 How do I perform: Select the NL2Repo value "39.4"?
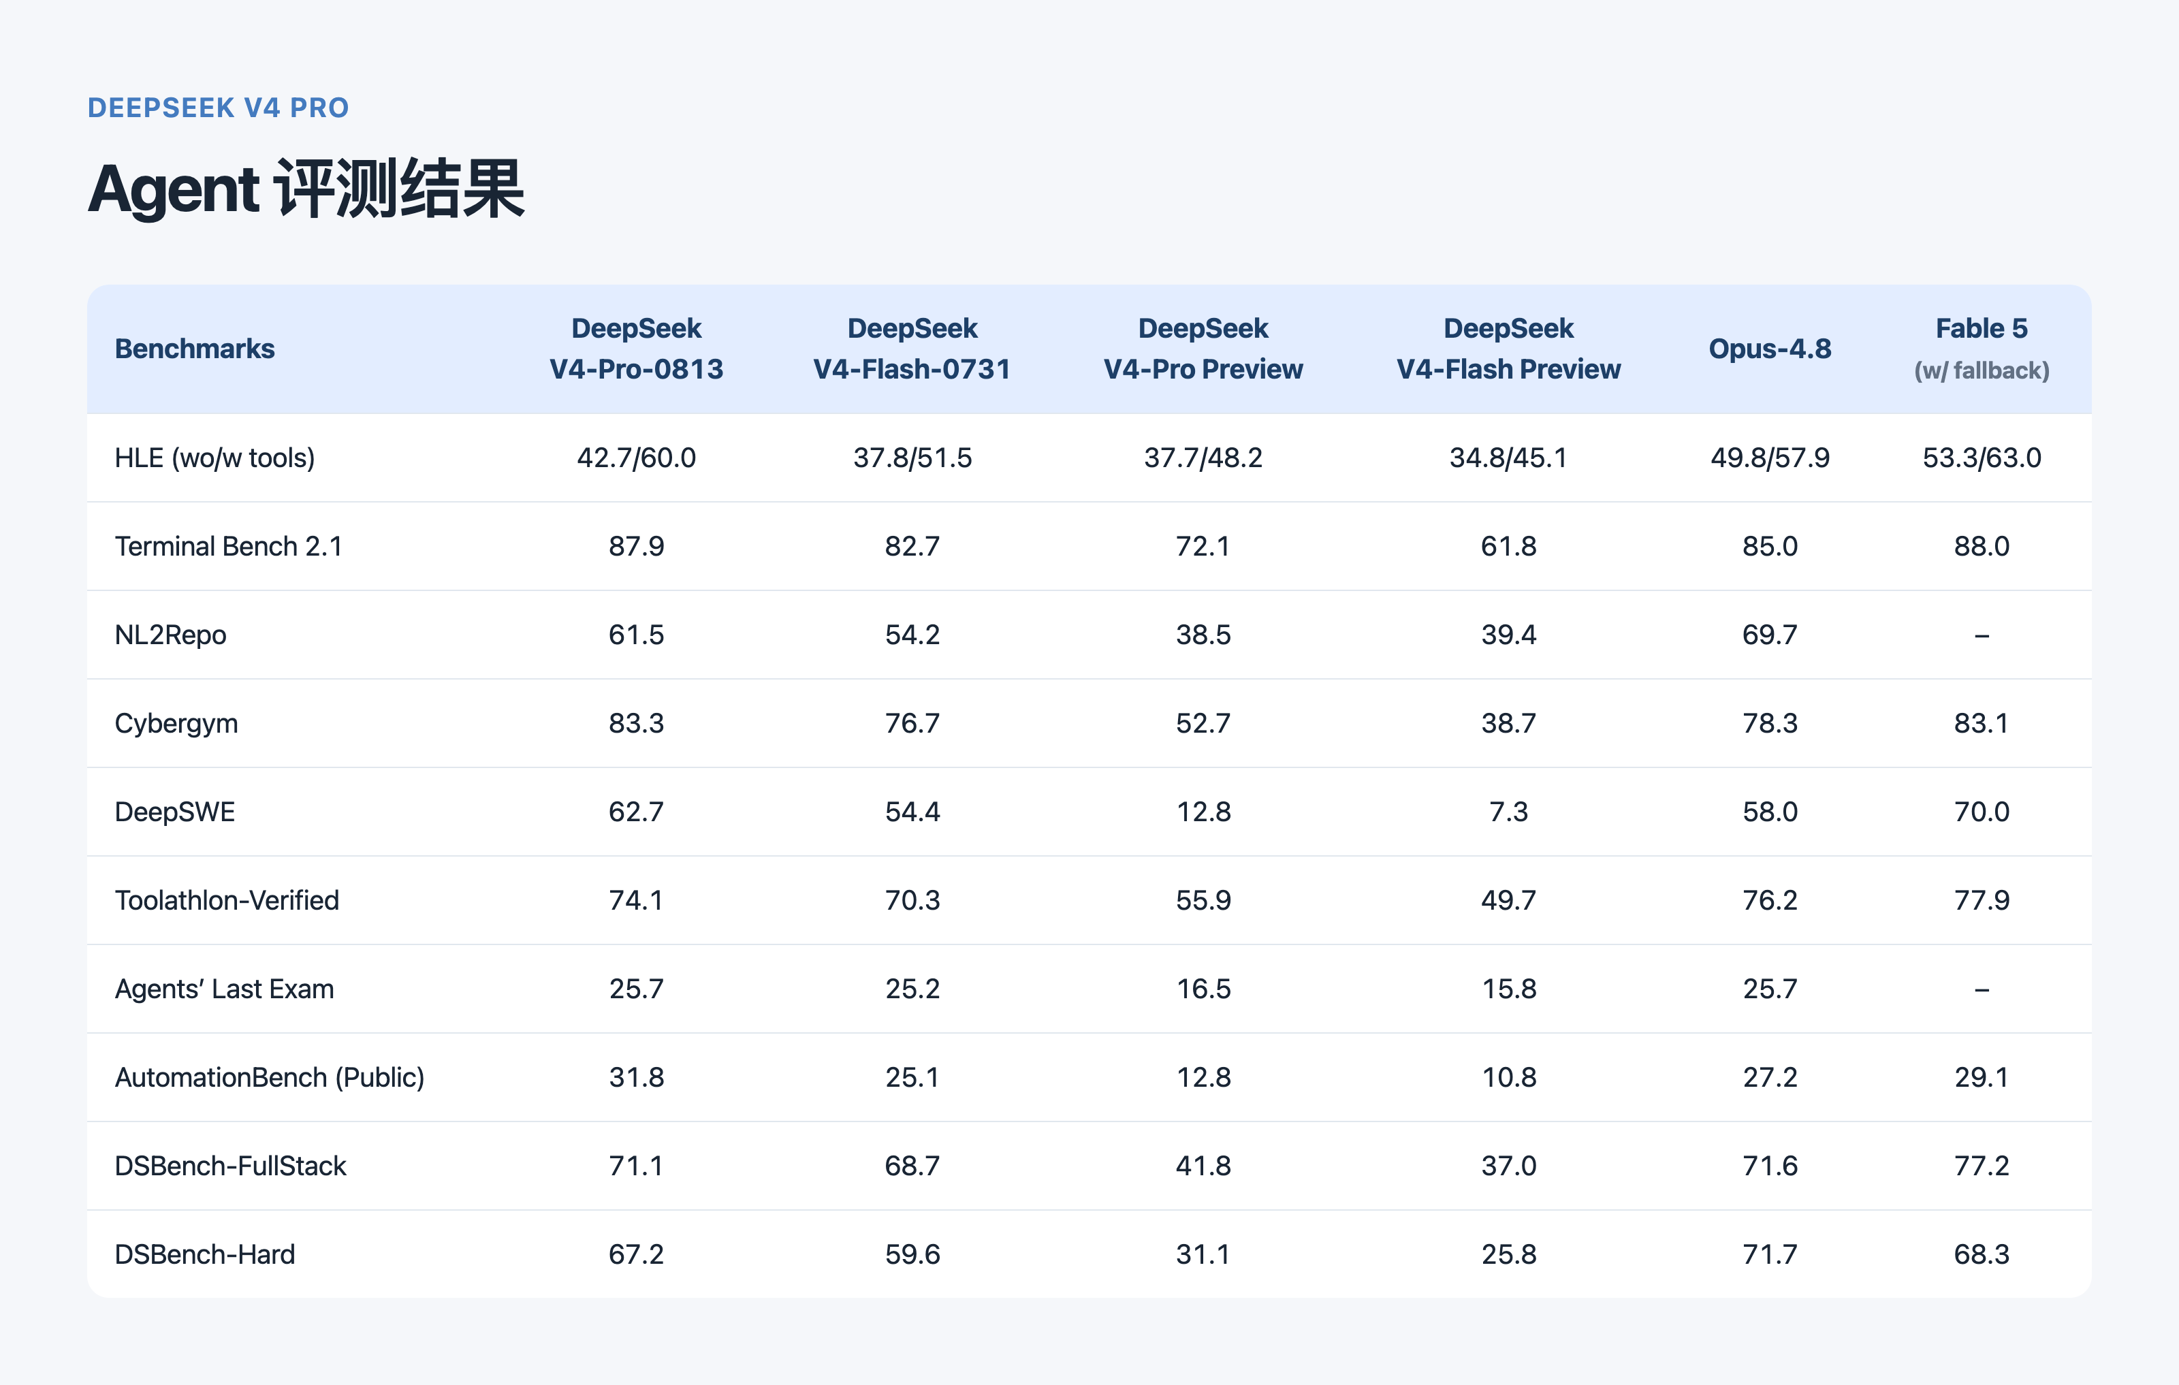[1508, 635]
